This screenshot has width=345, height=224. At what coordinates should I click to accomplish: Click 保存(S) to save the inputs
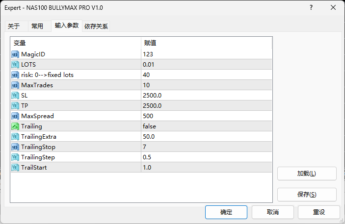[x=307, y=195]
